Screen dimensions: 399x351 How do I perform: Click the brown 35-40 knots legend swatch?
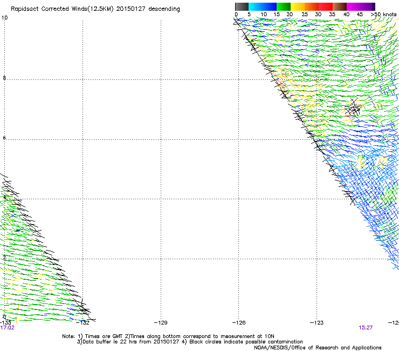click(340, 6)
